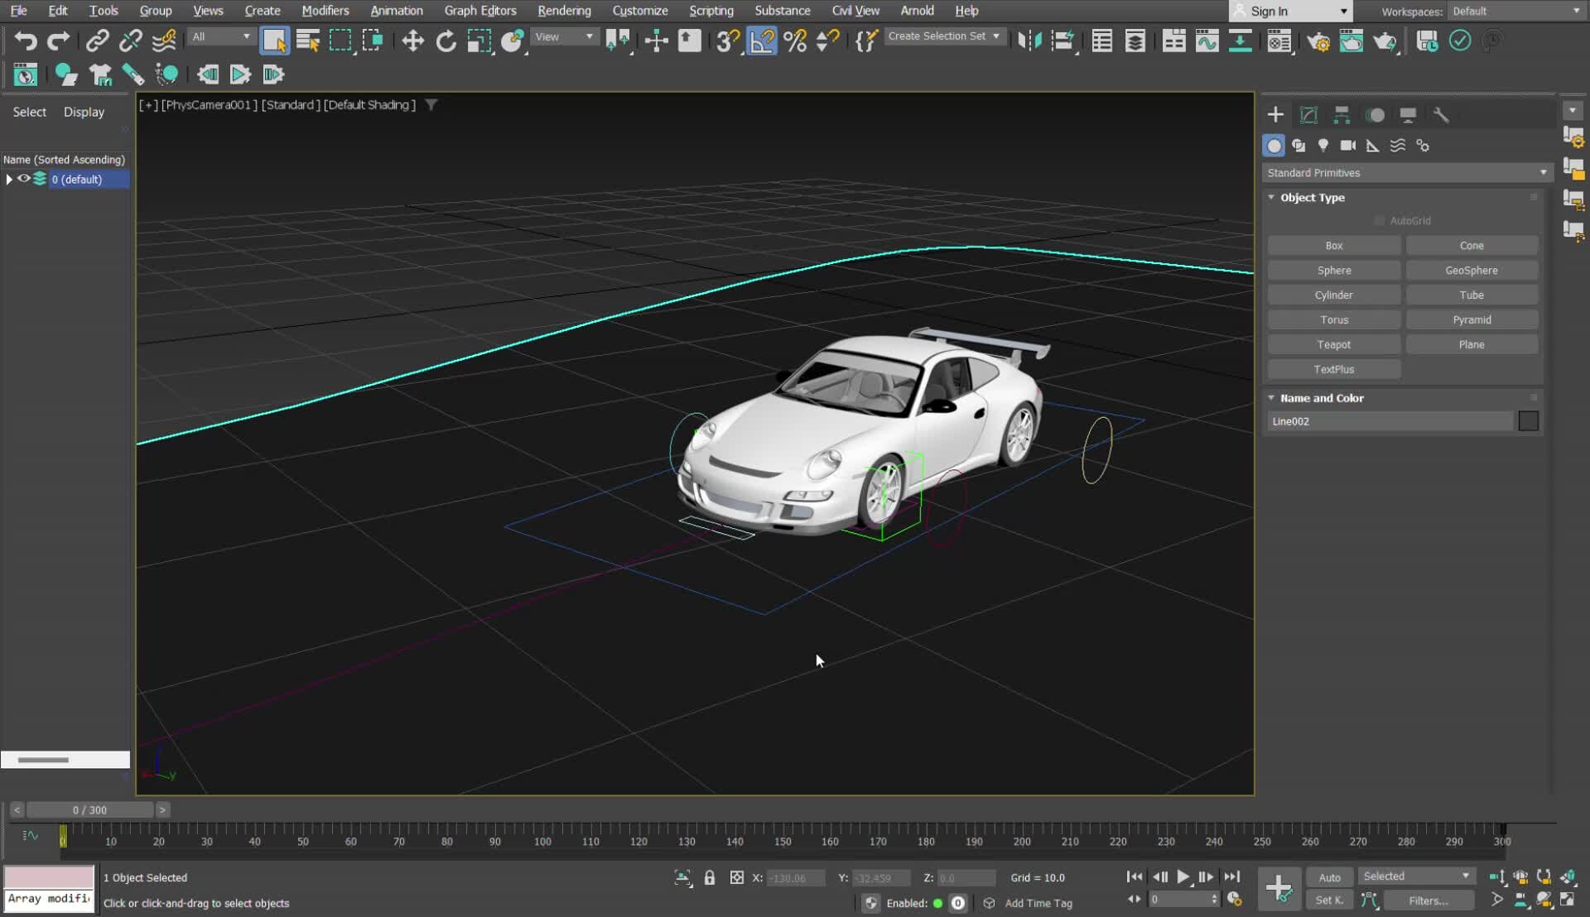Open the Cameras category in Create panel
This screenshot has height=917, width=1590.
tap(1348, 146)
